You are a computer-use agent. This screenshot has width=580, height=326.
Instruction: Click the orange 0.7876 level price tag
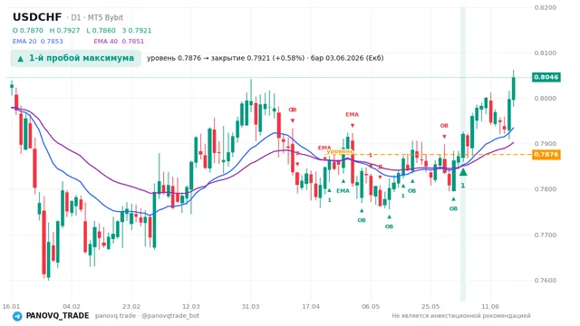(546, 154)
